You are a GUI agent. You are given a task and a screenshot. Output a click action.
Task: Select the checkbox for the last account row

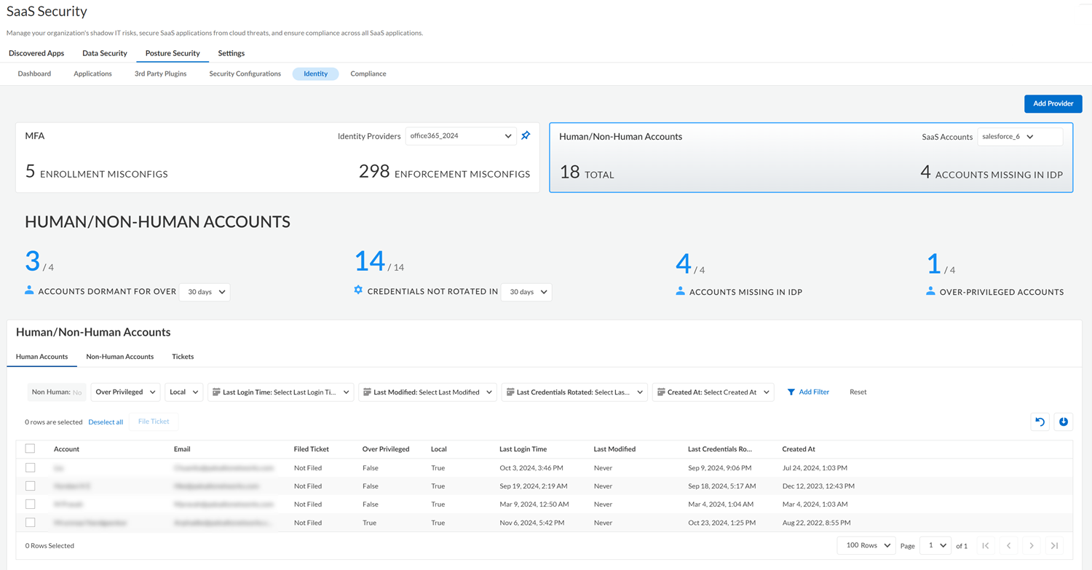click(30, 522)
